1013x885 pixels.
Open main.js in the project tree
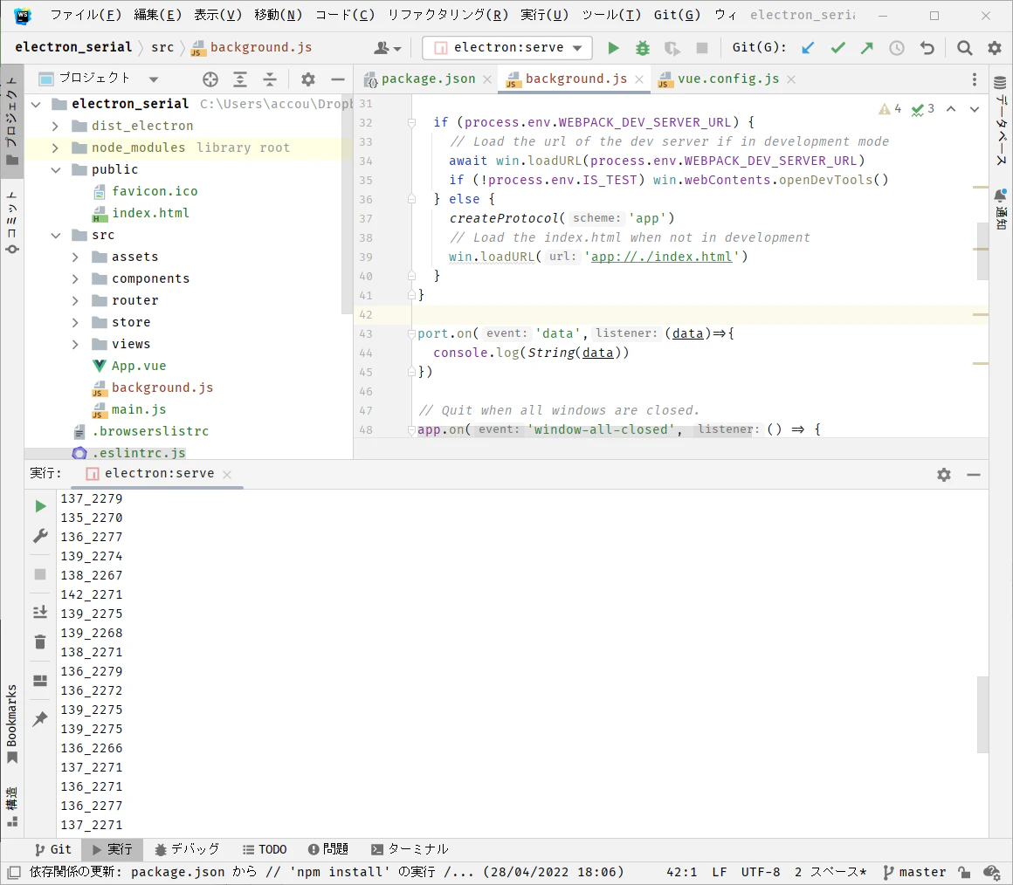coord(138,410)
